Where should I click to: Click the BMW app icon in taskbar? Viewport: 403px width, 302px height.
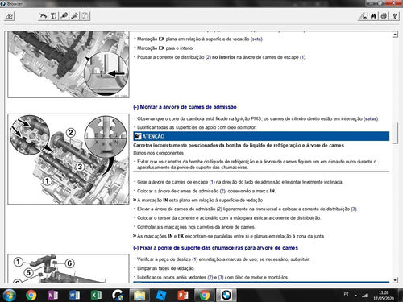(226, 295)
